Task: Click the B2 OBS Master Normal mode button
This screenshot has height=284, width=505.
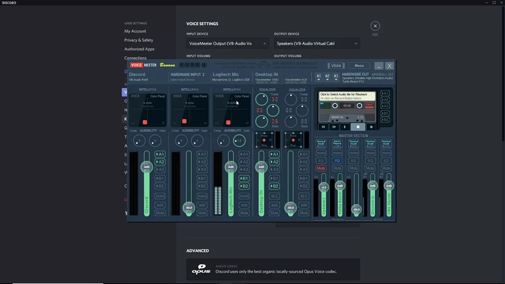Action: pos(386,143)
